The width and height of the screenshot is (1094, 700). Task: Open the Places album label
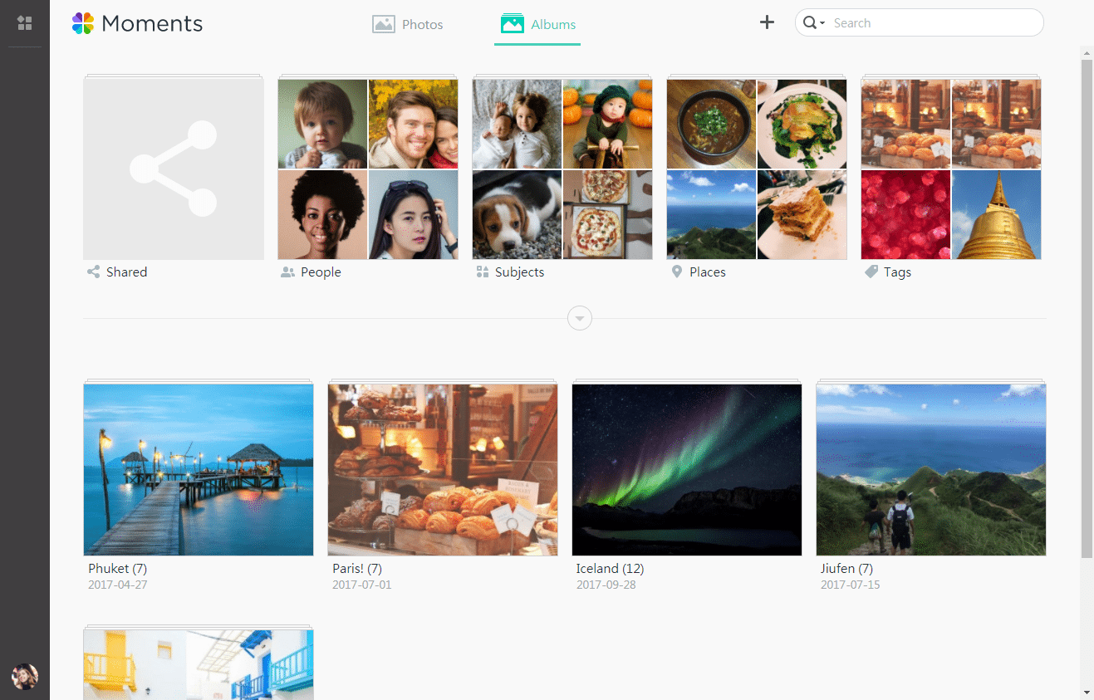[708, 272]
